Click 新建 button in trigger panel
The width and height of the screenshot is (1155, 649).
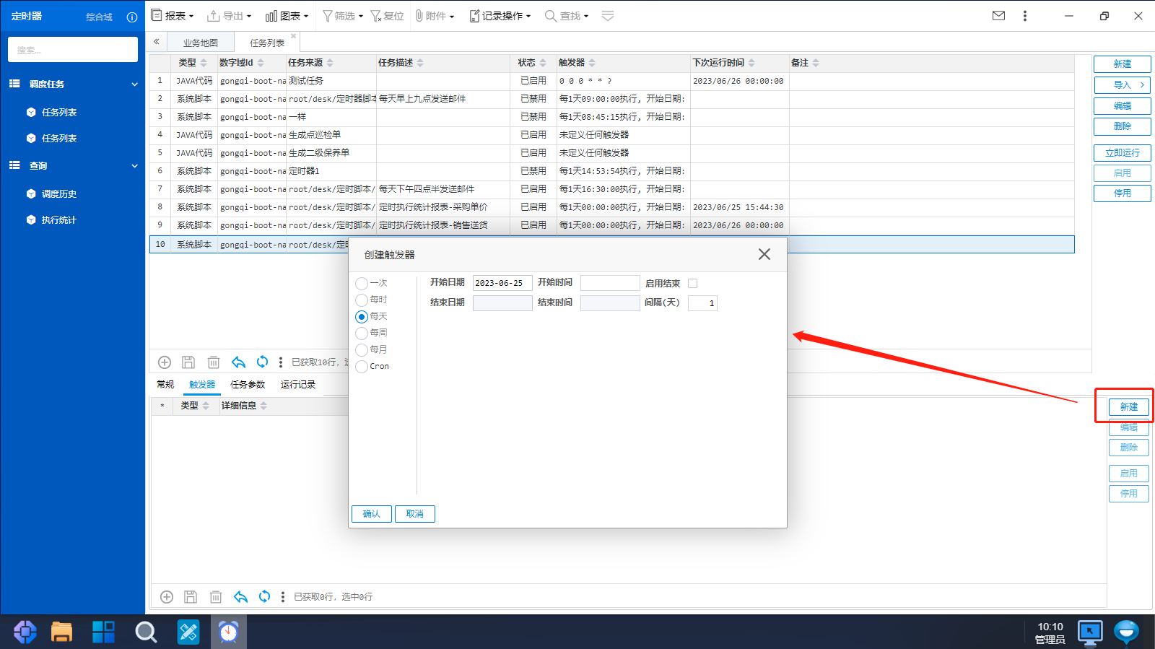point(1129,407)
